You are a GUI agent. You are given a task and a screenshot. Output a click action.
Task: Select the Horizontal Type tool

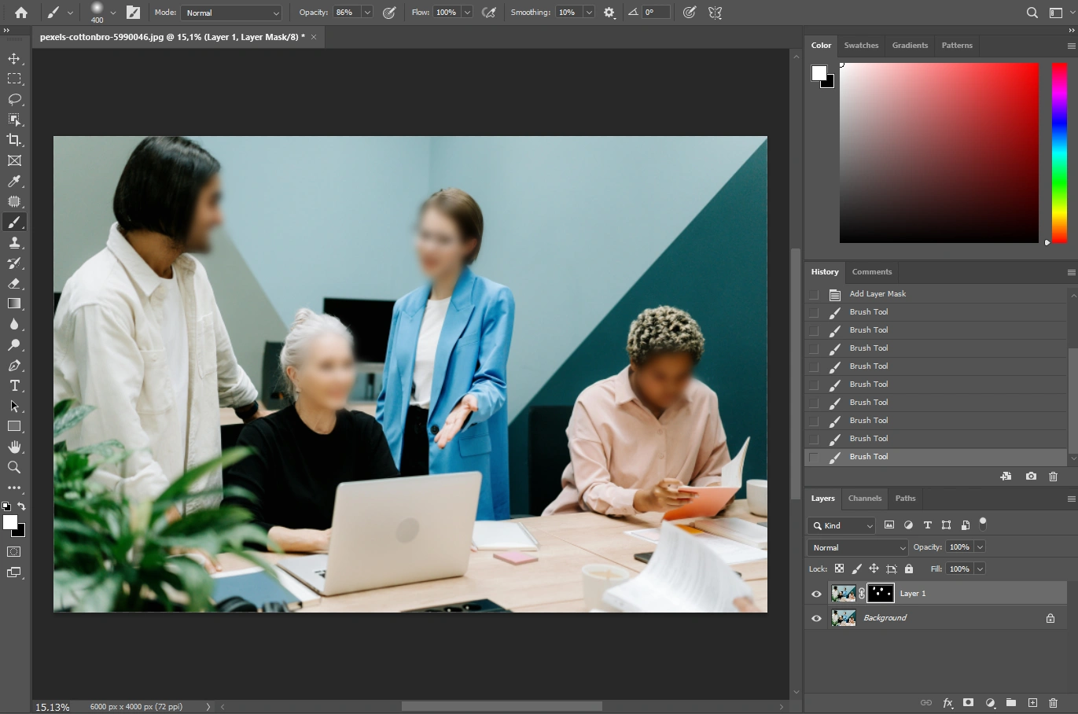[x=14, y=385]
